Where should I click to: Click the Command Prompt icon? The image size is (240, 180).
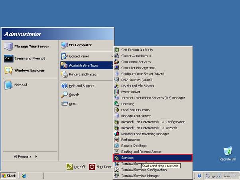point(9,59)
